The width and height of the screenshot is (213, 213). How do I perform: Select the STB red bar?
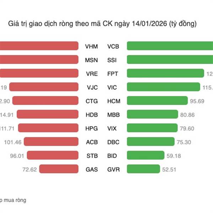click(53, 155)
